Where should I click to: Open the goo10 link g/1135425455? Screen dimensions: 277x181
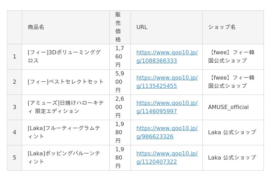[x=167, y=82]
